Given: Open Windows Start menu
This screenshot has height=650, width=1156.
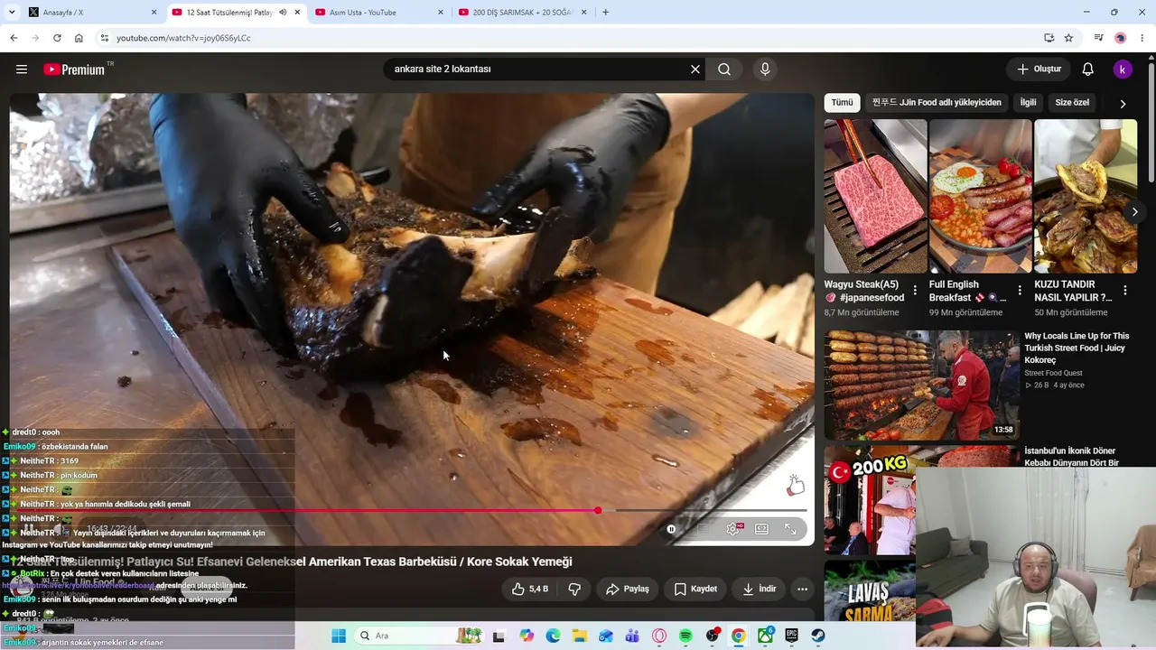Looking at the screenshot, I should coord(339,636).
